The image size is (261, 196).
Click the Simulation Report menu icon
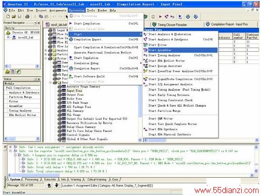click(71, 68)
